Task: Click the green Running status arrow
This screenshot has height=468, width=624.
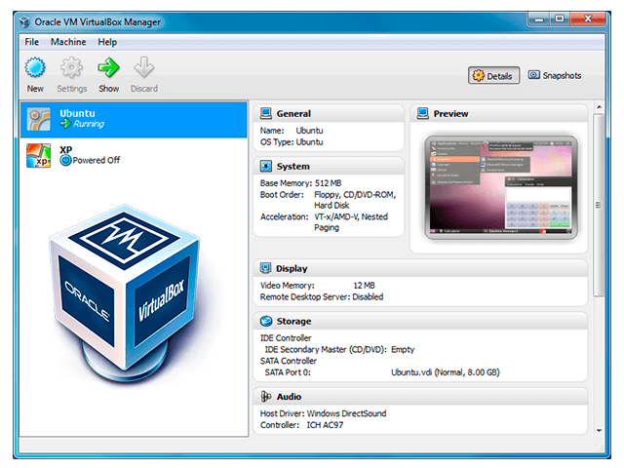Action: click(65, 124)
